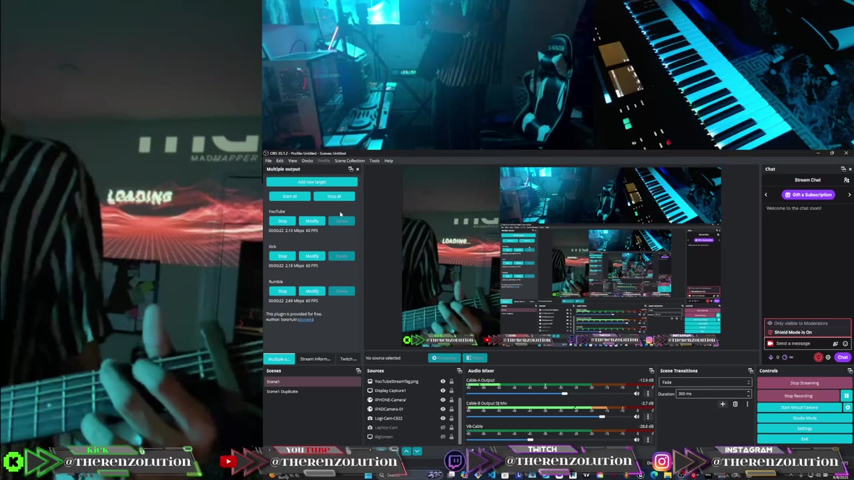Open Cable-B Output DJ Mix options menu
854x480 pixels.
647,417
